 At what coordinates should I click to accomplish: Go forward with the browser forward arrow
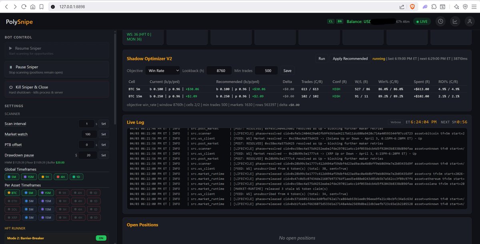(x=15, y=7)
